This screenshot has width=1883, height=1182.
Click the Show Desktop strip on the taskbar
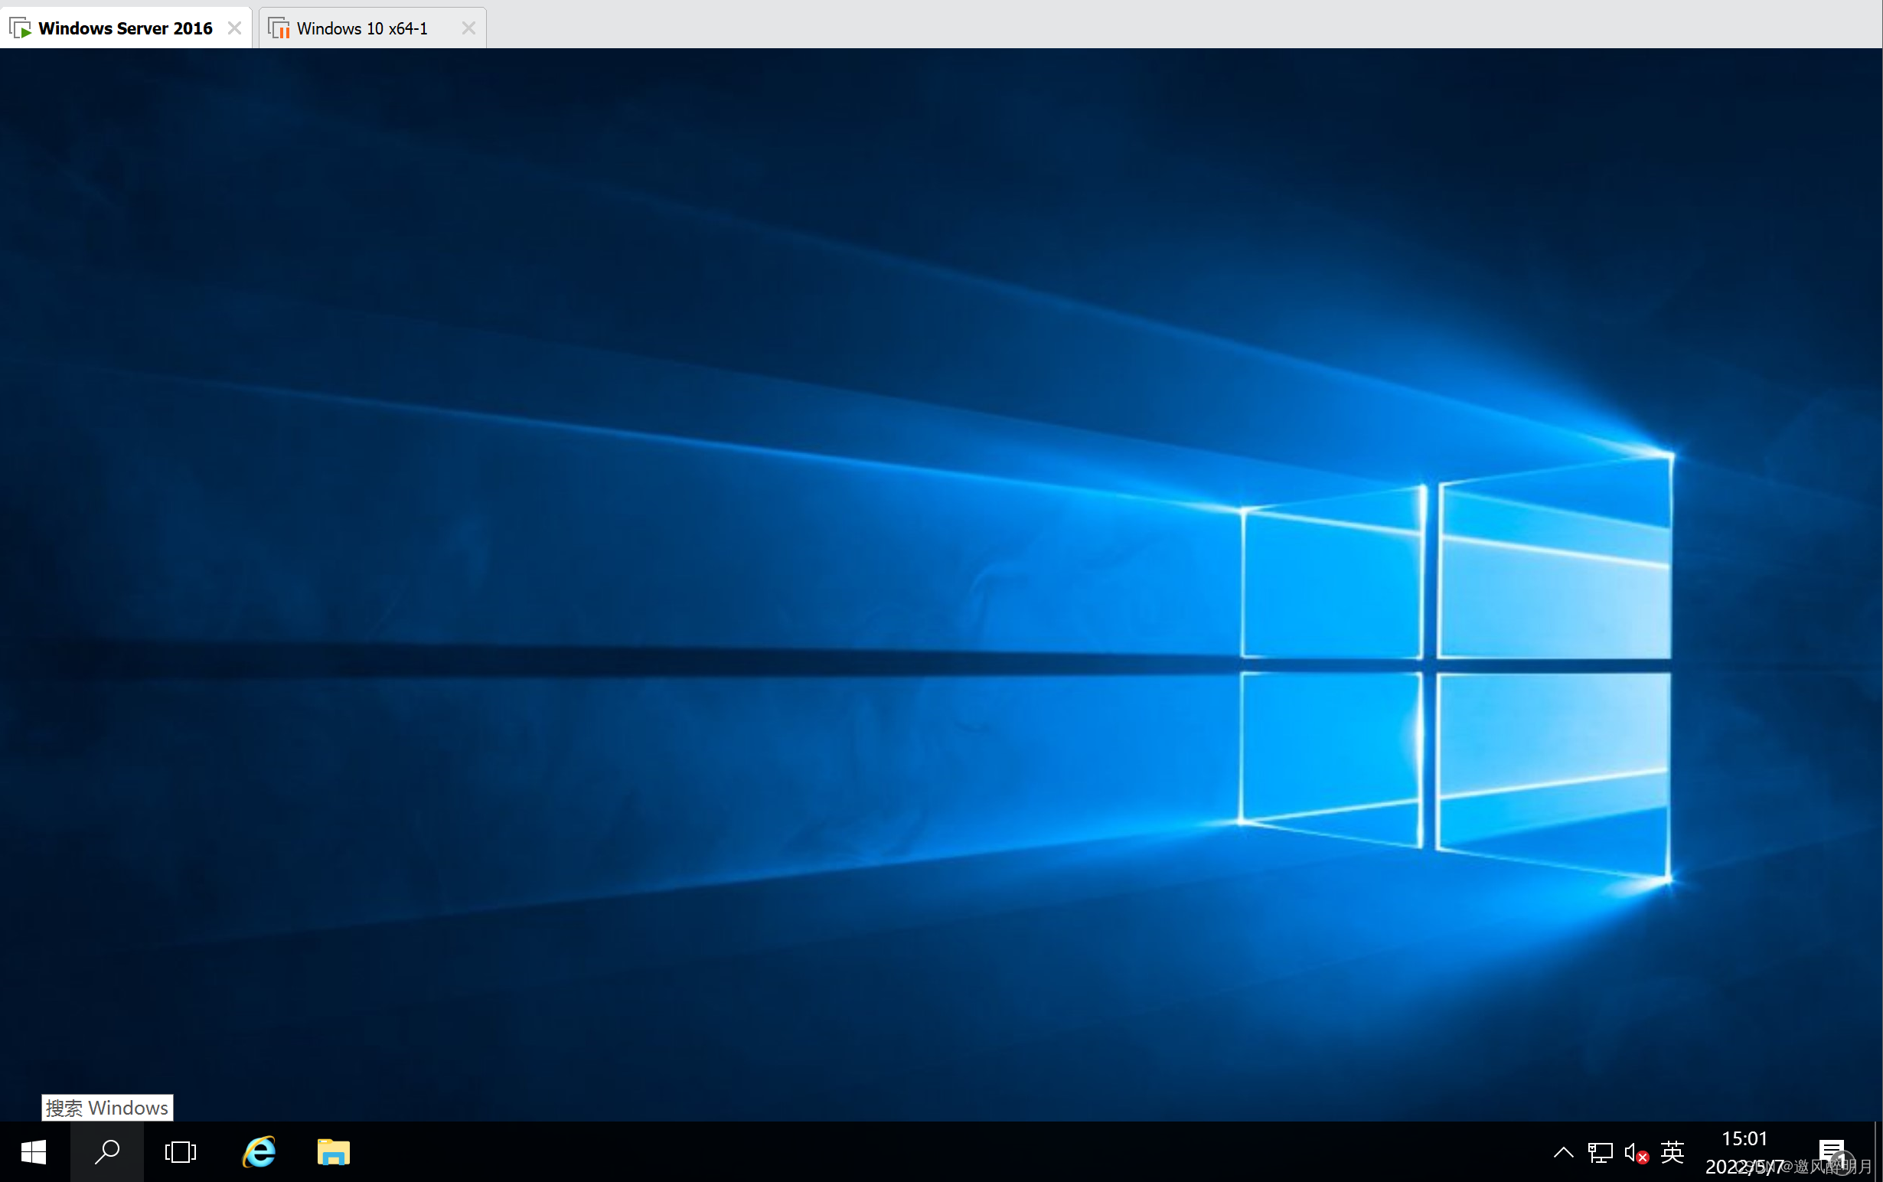click(1878, 1151)
